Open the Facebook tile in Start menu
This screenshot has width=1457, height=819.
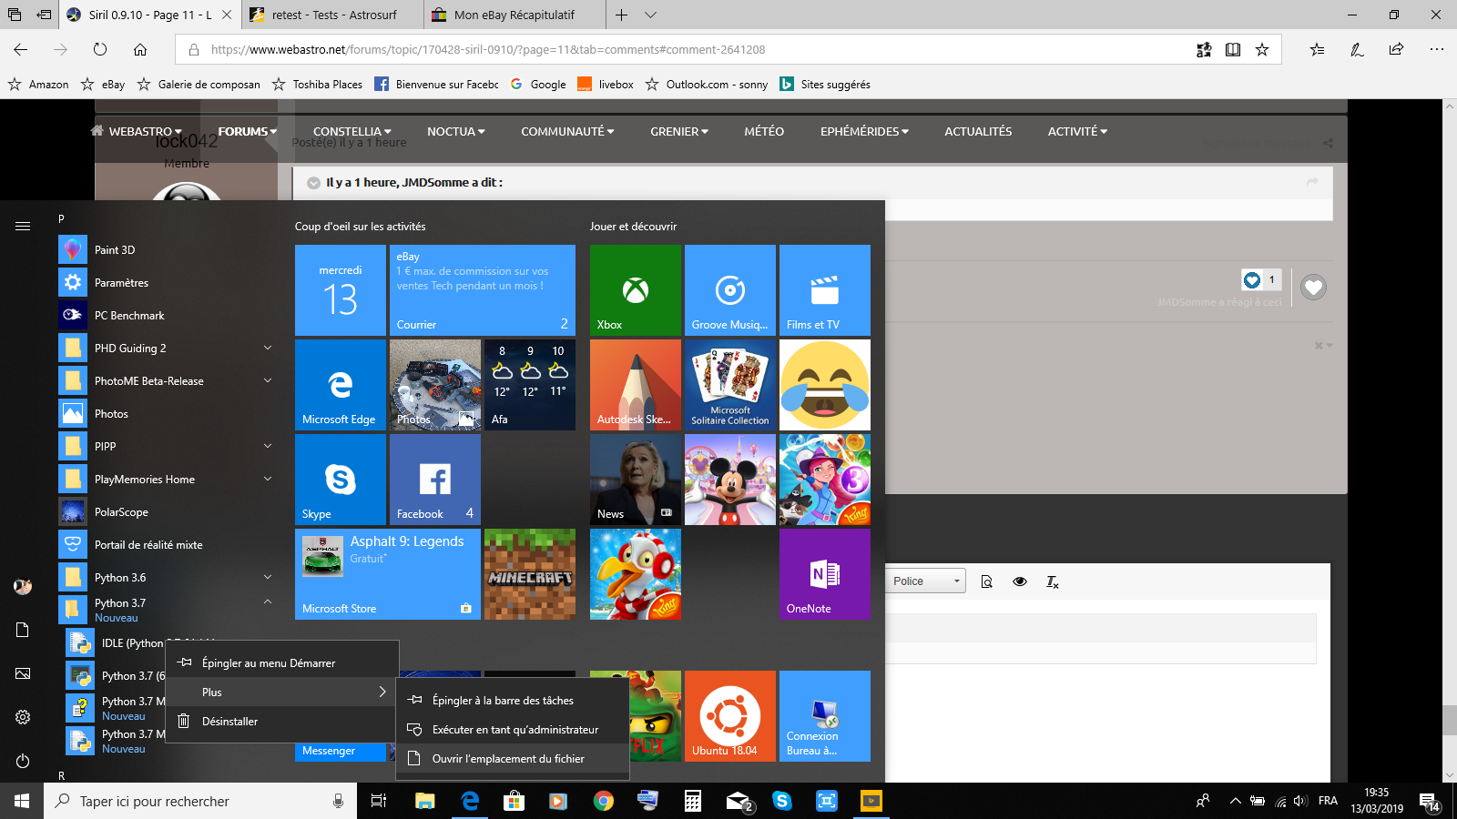click(435, 480)
